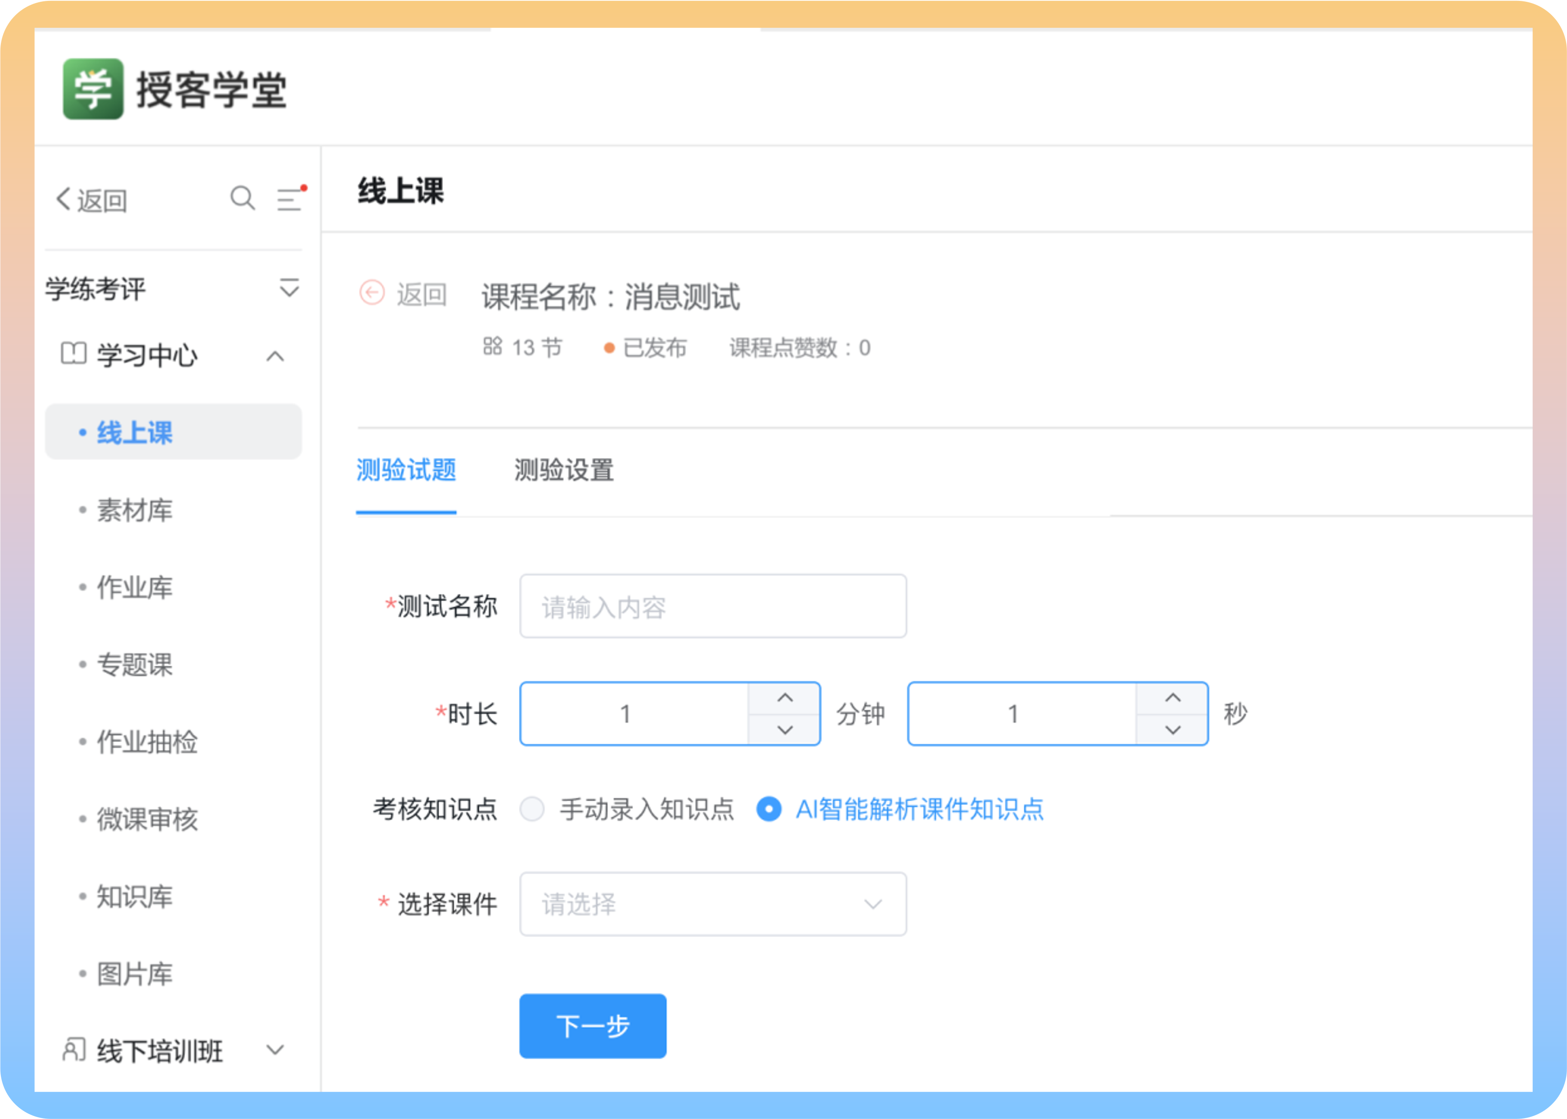Click the green 授客学堂 logo icon

[x=93, y=89]
